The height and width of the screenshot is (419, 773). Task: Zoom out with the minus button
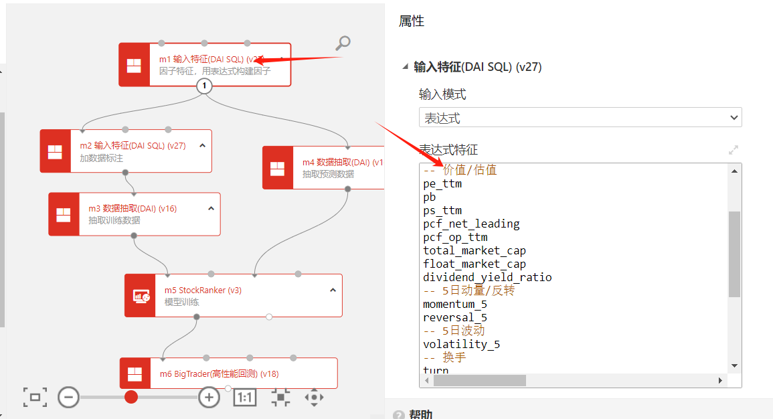click(68, 397)
